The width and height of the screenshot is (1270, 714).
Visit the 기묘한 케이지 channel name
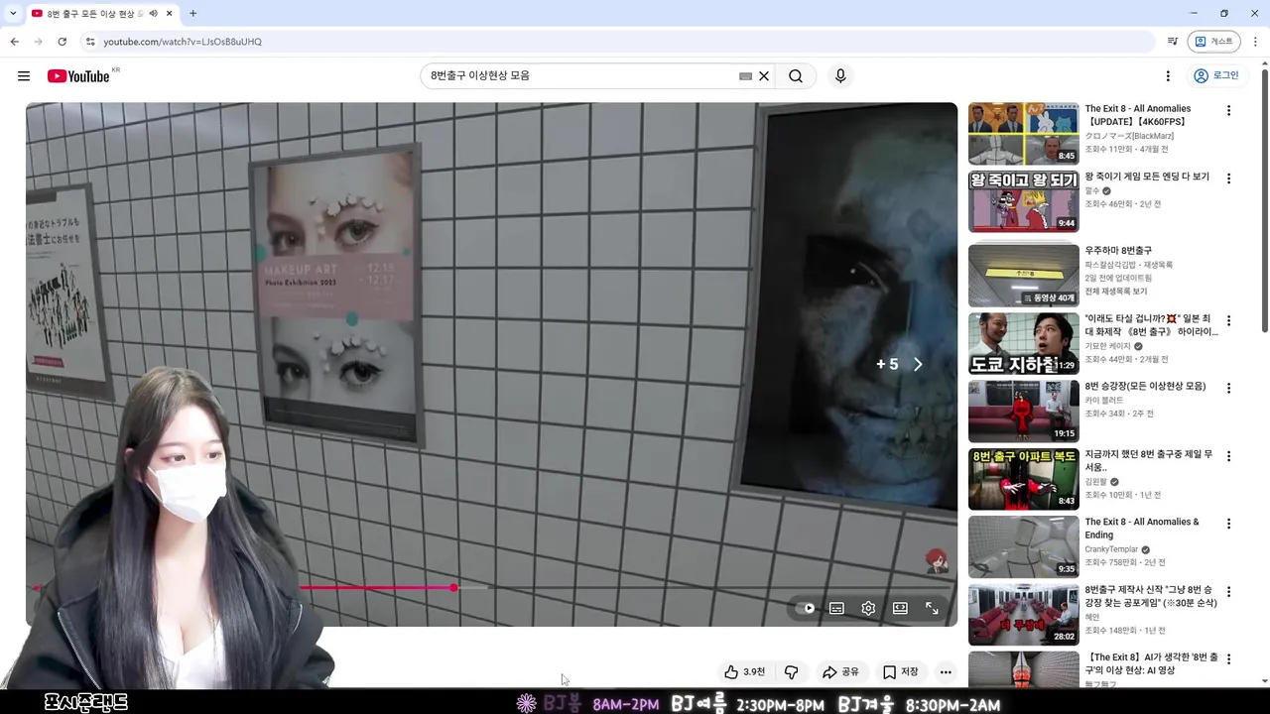coord(1108,346)
